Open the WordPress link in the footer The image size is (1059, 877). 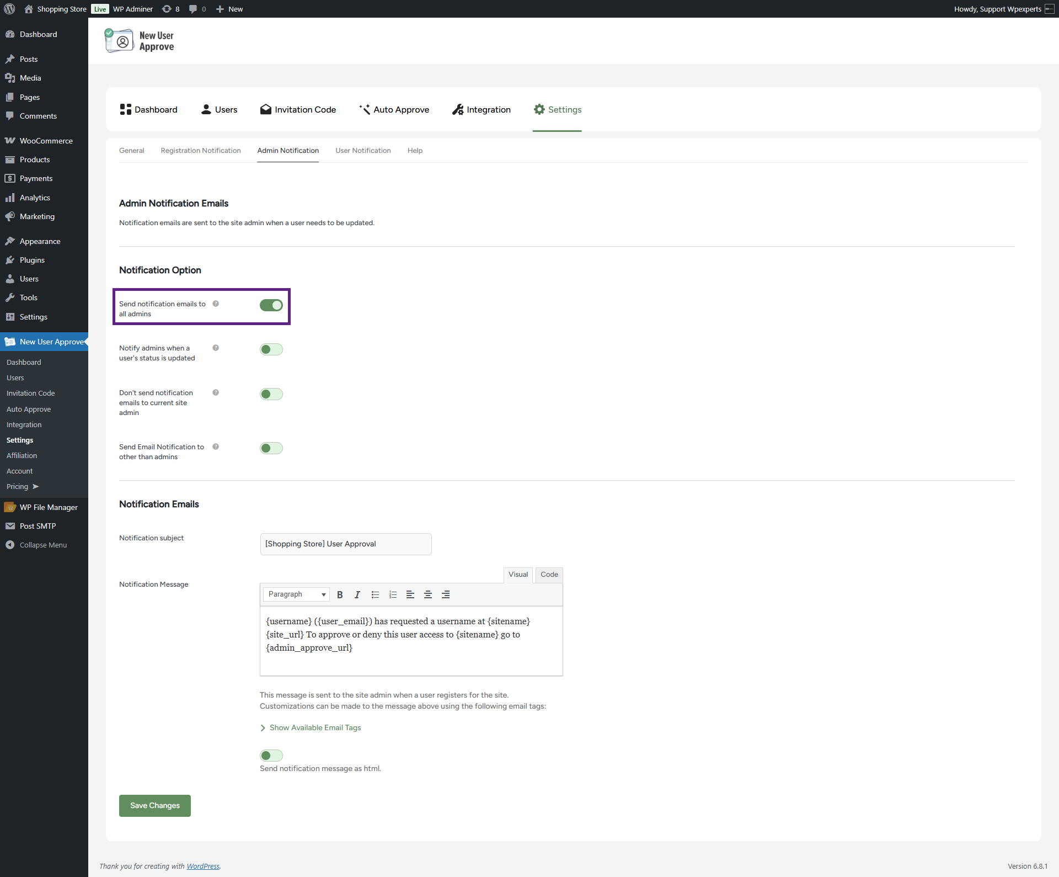click(x=202, y=866)
